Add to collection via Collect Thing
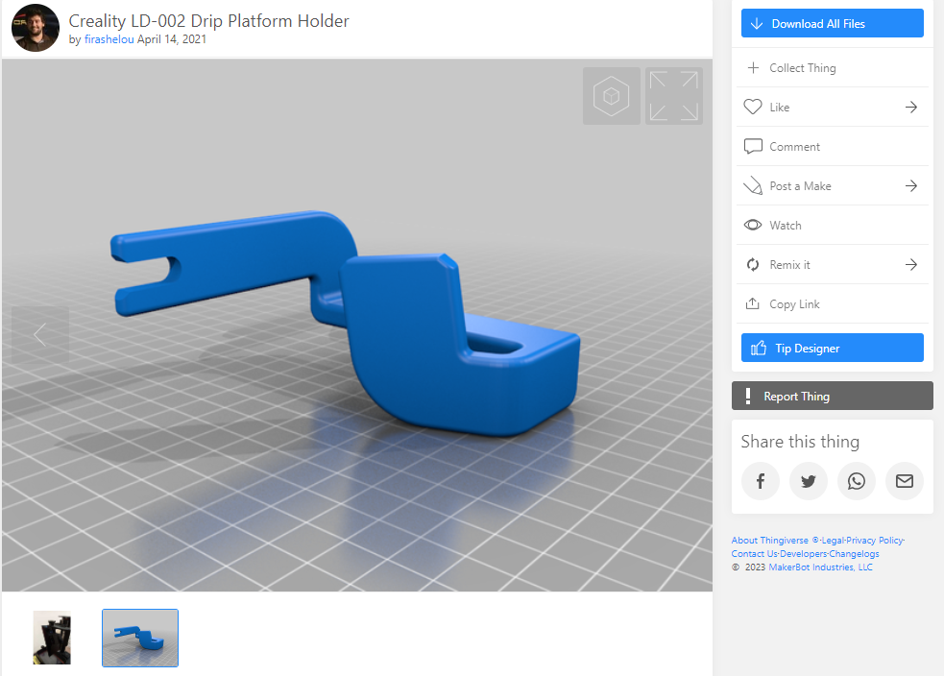The image size is (944, 676). point(802,68)
